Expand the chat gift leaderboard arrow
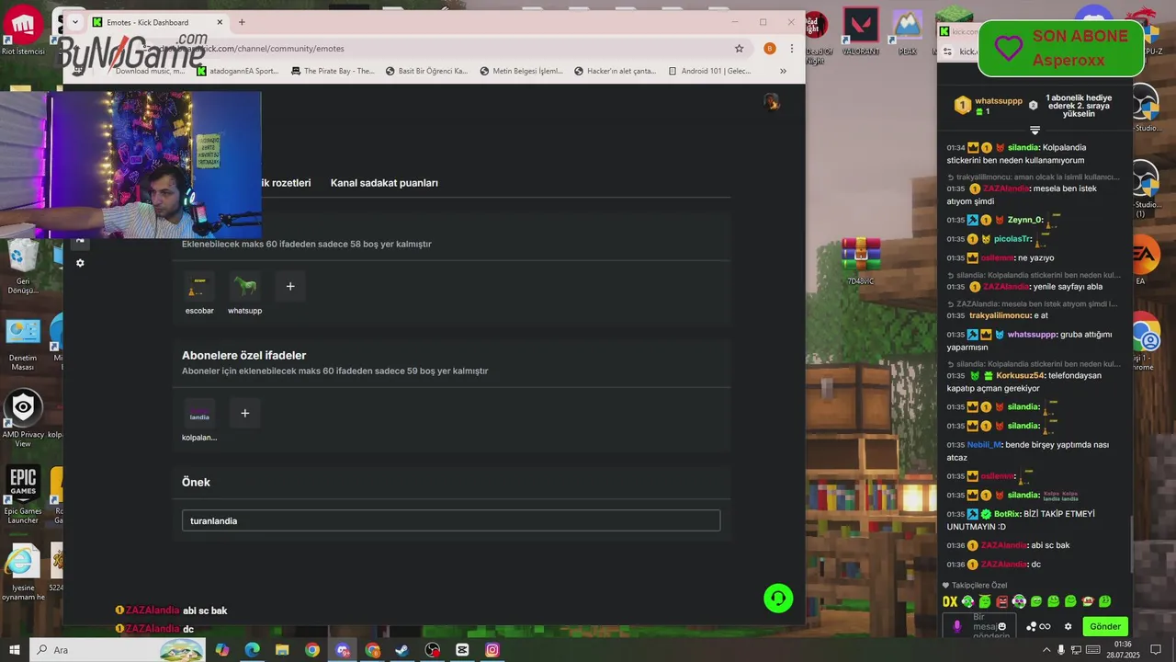Screen dimensions: 1176x662 click(x=1035, y=130)
